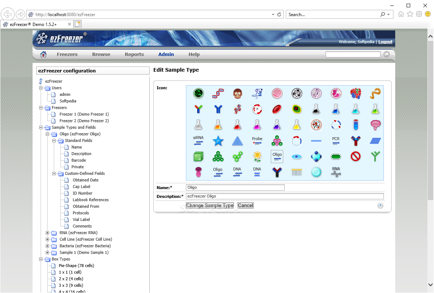The image size is (434, 293).
Task: Open Pie-Shape (78 cells) box type
Action: tap(76, 266)
